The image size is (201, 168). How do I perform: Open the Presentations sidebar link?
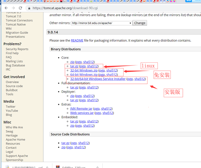(15, 37)
